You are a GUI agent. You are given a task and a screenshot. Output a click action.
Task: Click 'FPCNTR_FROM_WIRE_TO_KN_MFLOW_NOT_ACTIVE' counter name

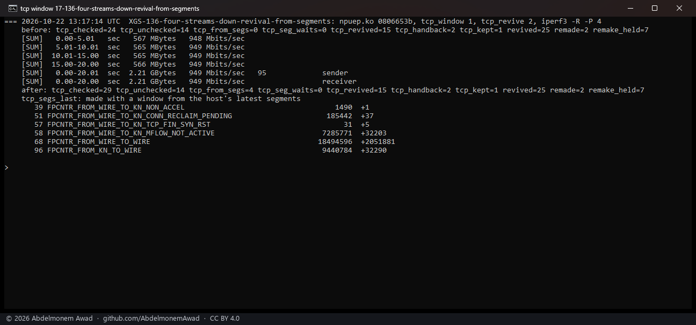(131, 133)
